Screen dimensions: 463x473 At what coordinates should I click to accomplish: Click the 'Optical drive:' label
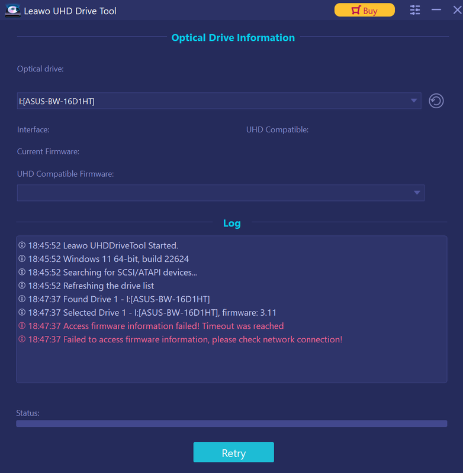point(40,69)
